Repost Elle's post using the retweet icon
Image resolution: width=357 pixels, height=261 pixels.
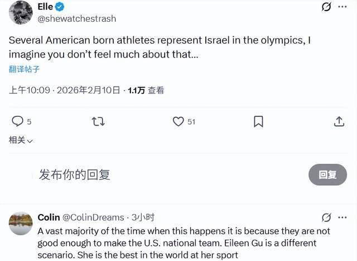tap(98, 121)
